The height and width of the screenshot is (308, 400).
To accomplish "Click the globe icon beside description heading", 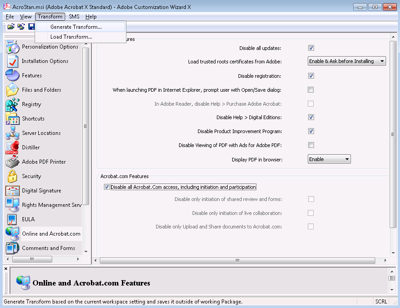I will pyautogui.click(x=23, y=283).
